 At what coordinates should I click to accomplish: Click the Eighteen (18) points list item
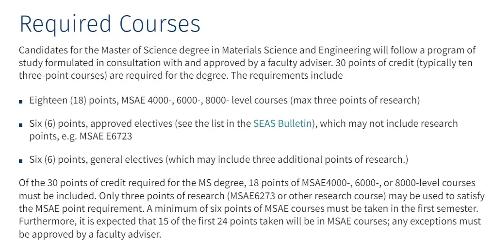225,100
